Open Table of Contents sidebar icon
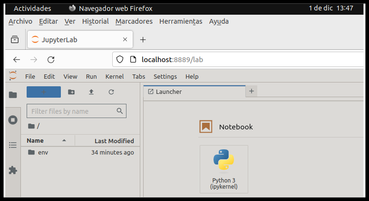This screenshot has height=201, width=369. [13, 145]
